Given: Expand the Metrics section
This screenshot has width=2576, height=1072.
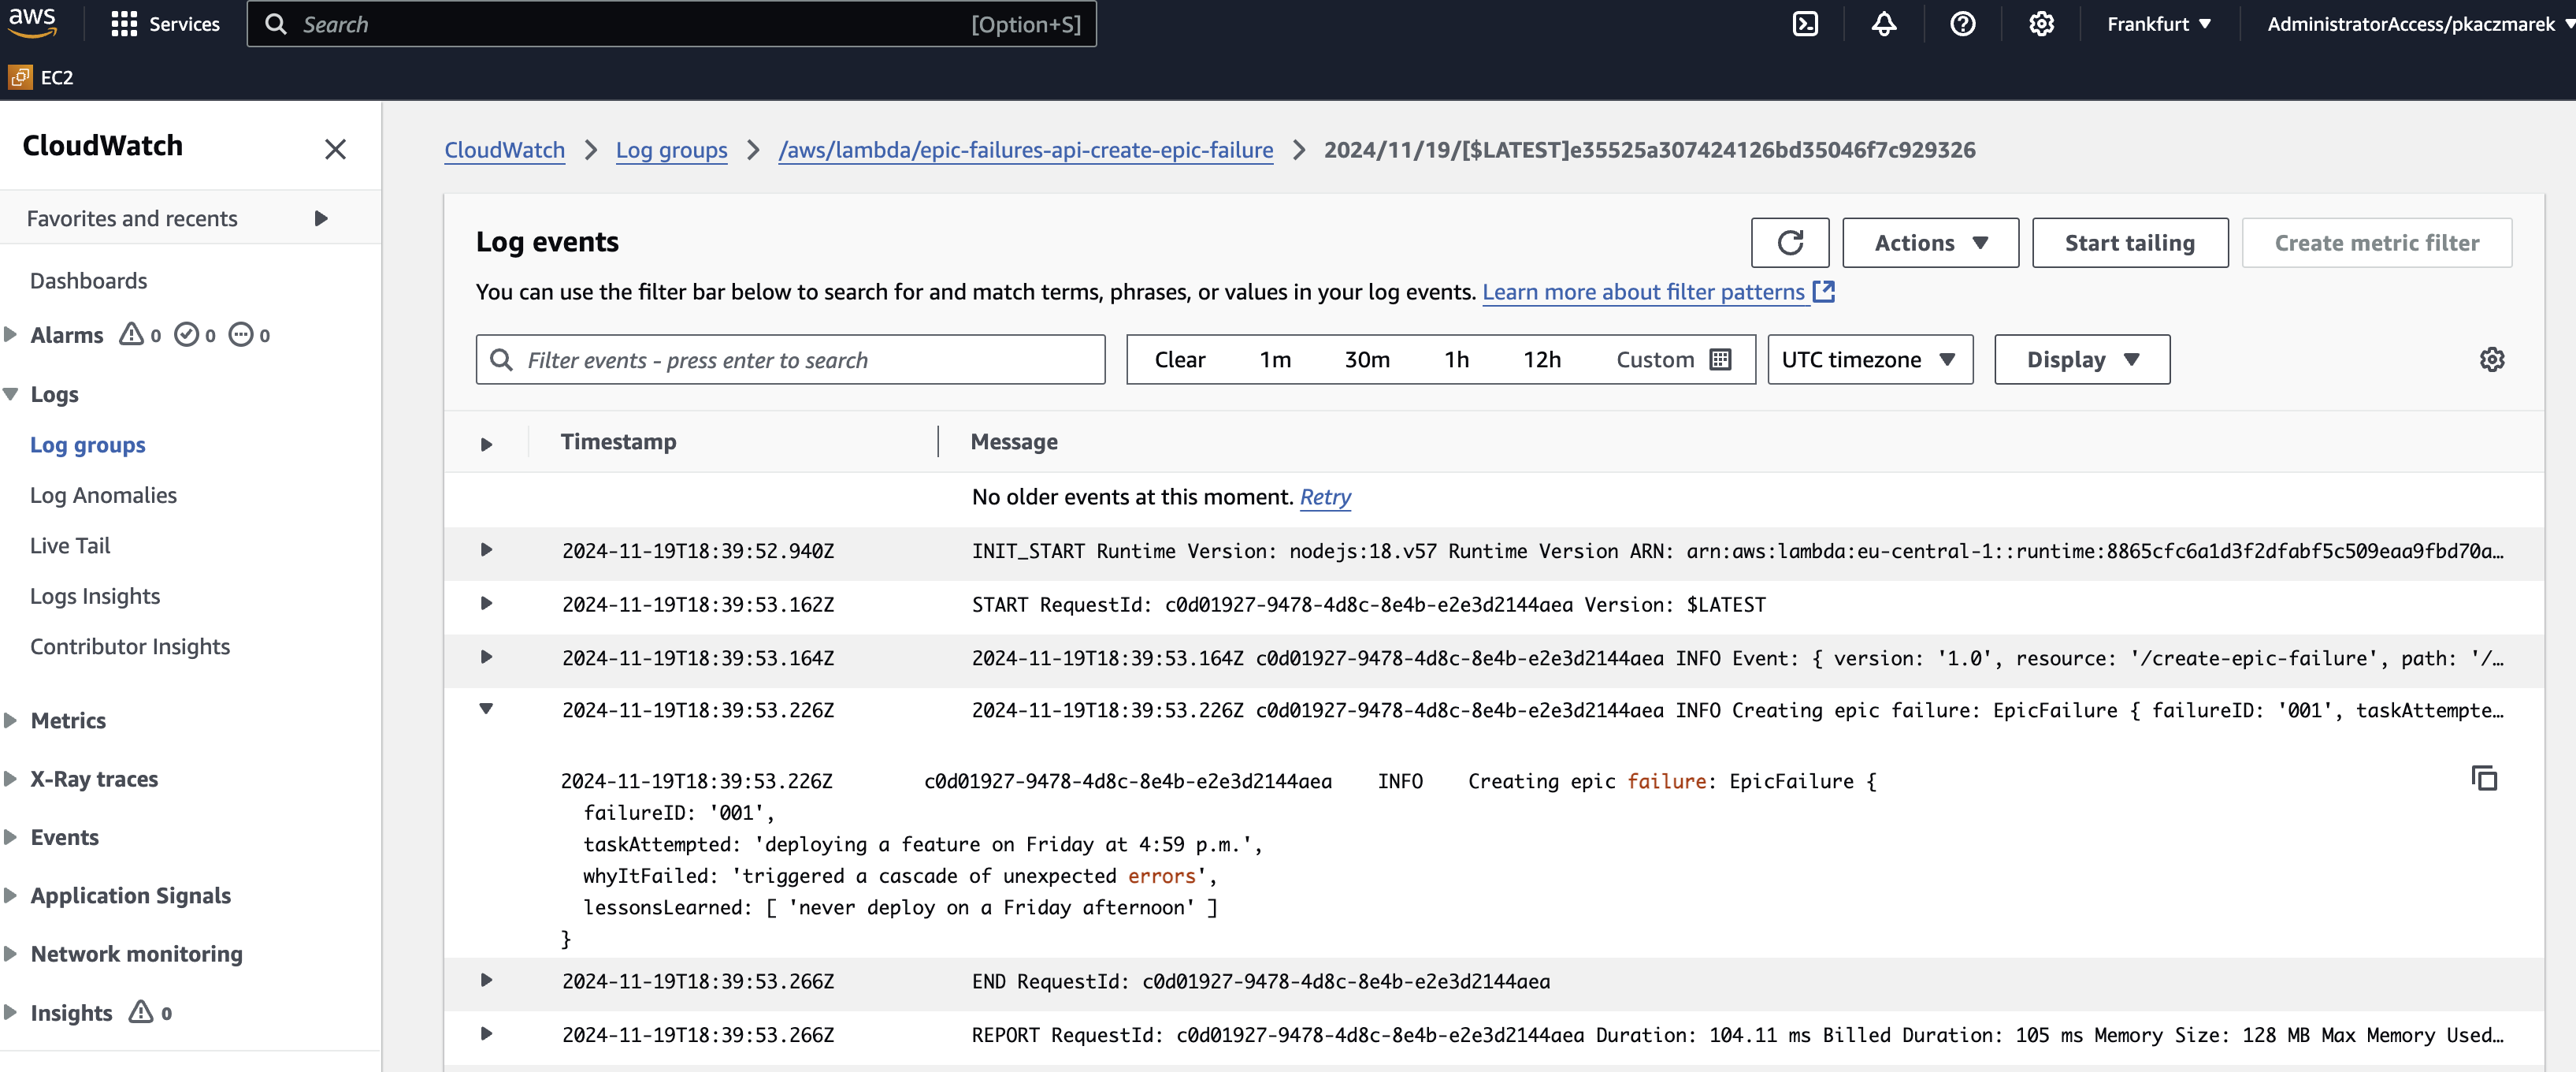Looking at the screenshot, I should click(11, 720).
